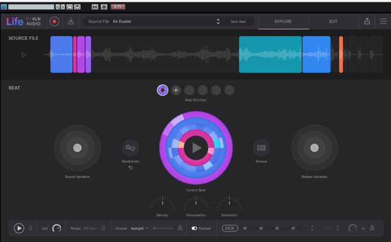Click the Pattern Variation pad center
The height and width of the screenshot is (242, 391).
point(315,148)
